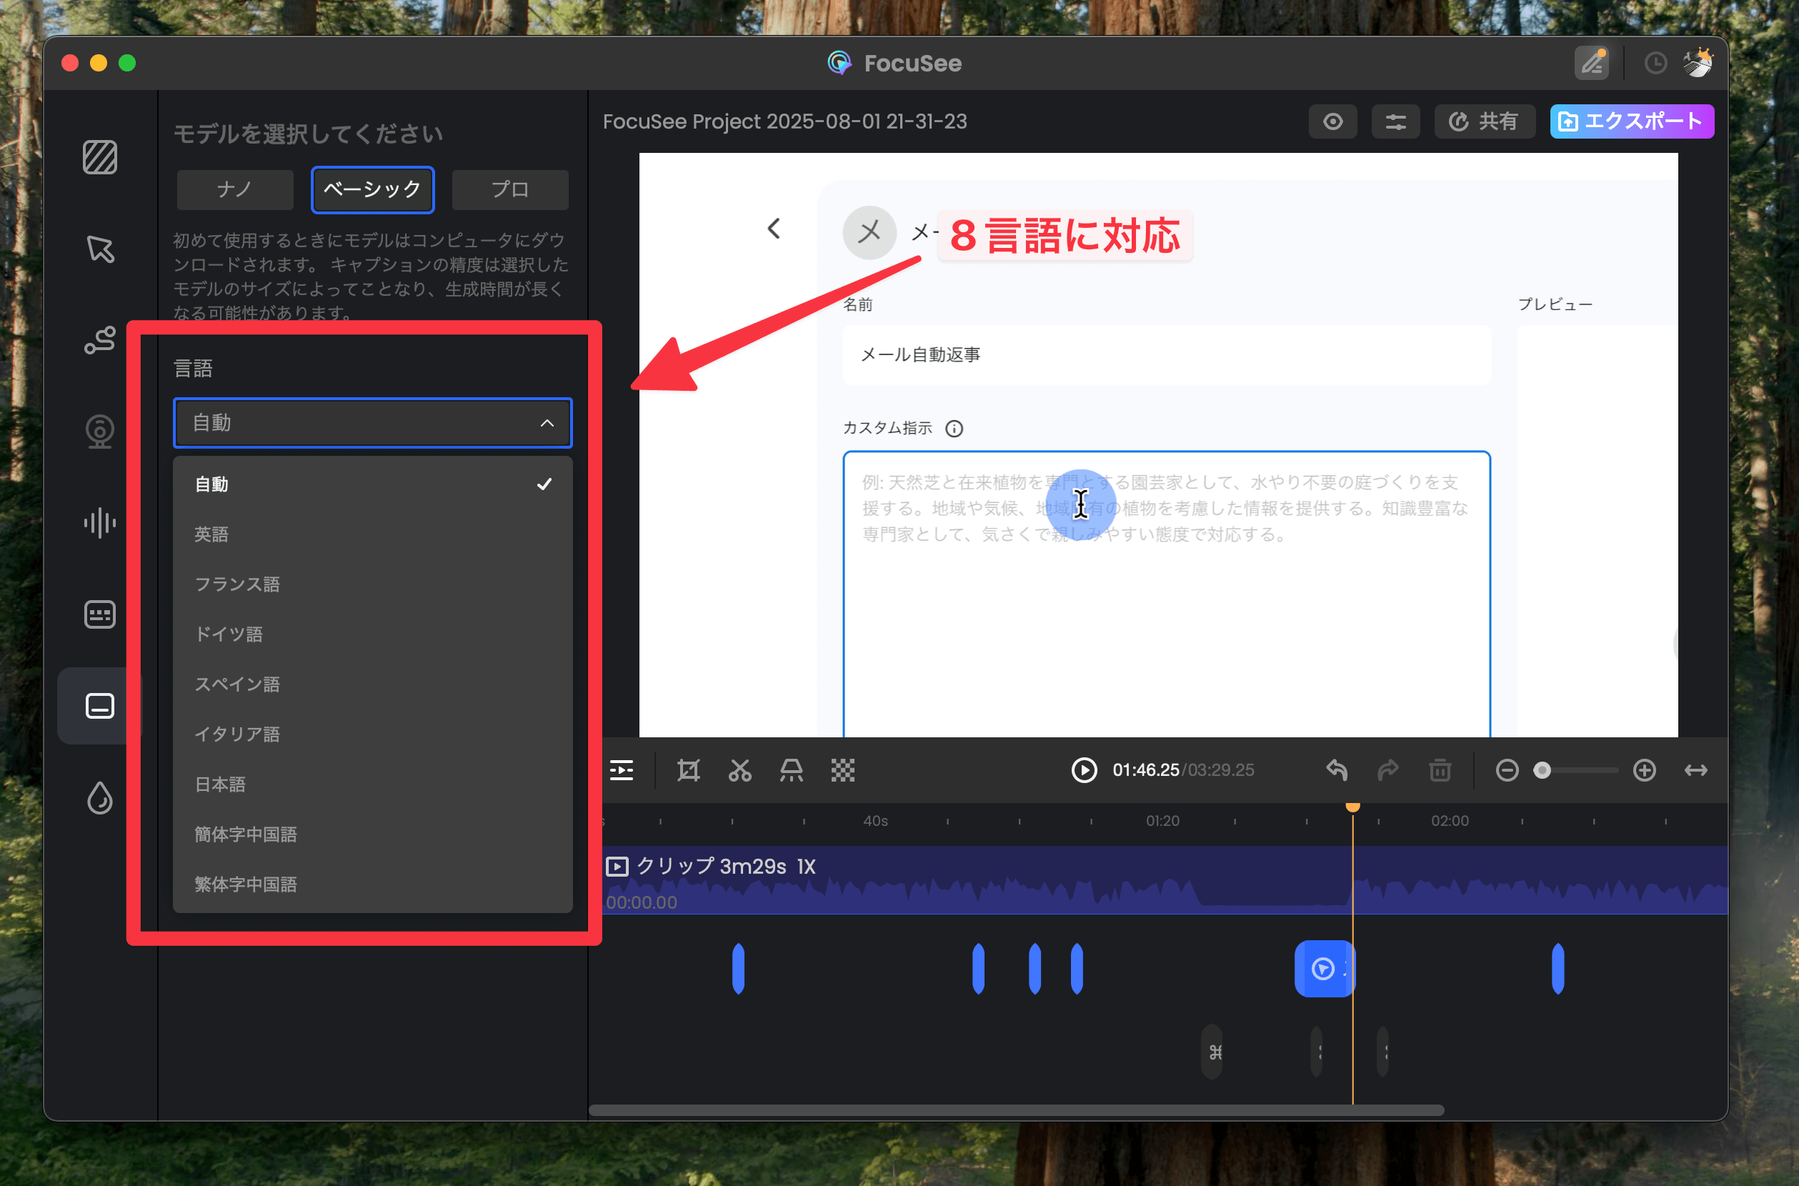Select the プロ model option
This screenshot has height=1186, width=1799.
tap(509, 189)
